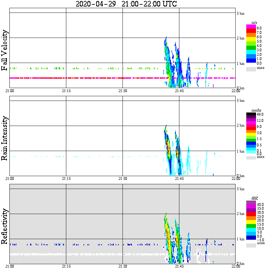This screenshot has width=267, height=272.
Task: Click the 21:00-22:00 UTC time range in title
Action: (x=149, y=4)
